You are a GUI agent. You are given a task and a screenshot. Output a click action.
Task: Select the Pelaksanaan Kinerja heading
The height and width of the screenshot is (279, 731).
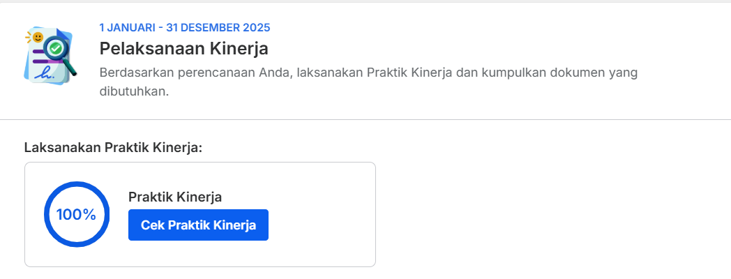183,49
